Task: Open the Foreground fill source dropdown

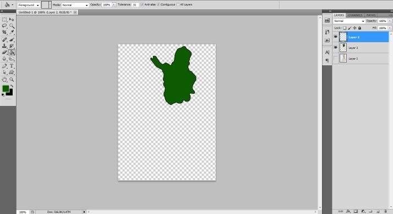Action: coord(29,5)
